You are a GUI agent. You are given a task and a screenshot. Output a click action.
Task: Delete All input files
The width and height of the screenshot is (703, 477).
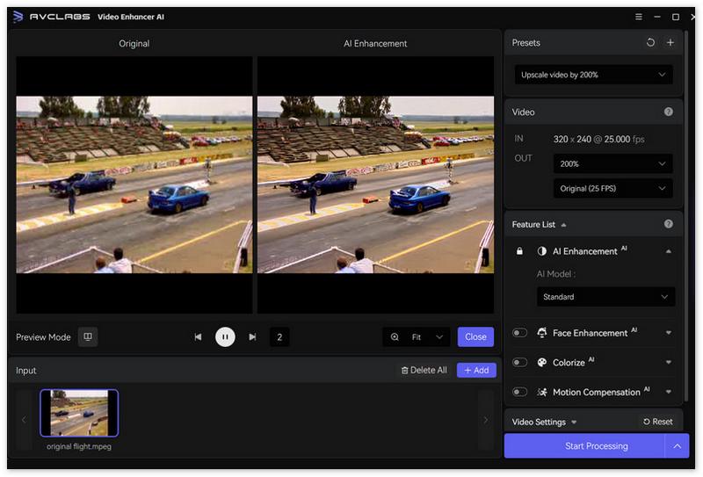pos(424,370)
